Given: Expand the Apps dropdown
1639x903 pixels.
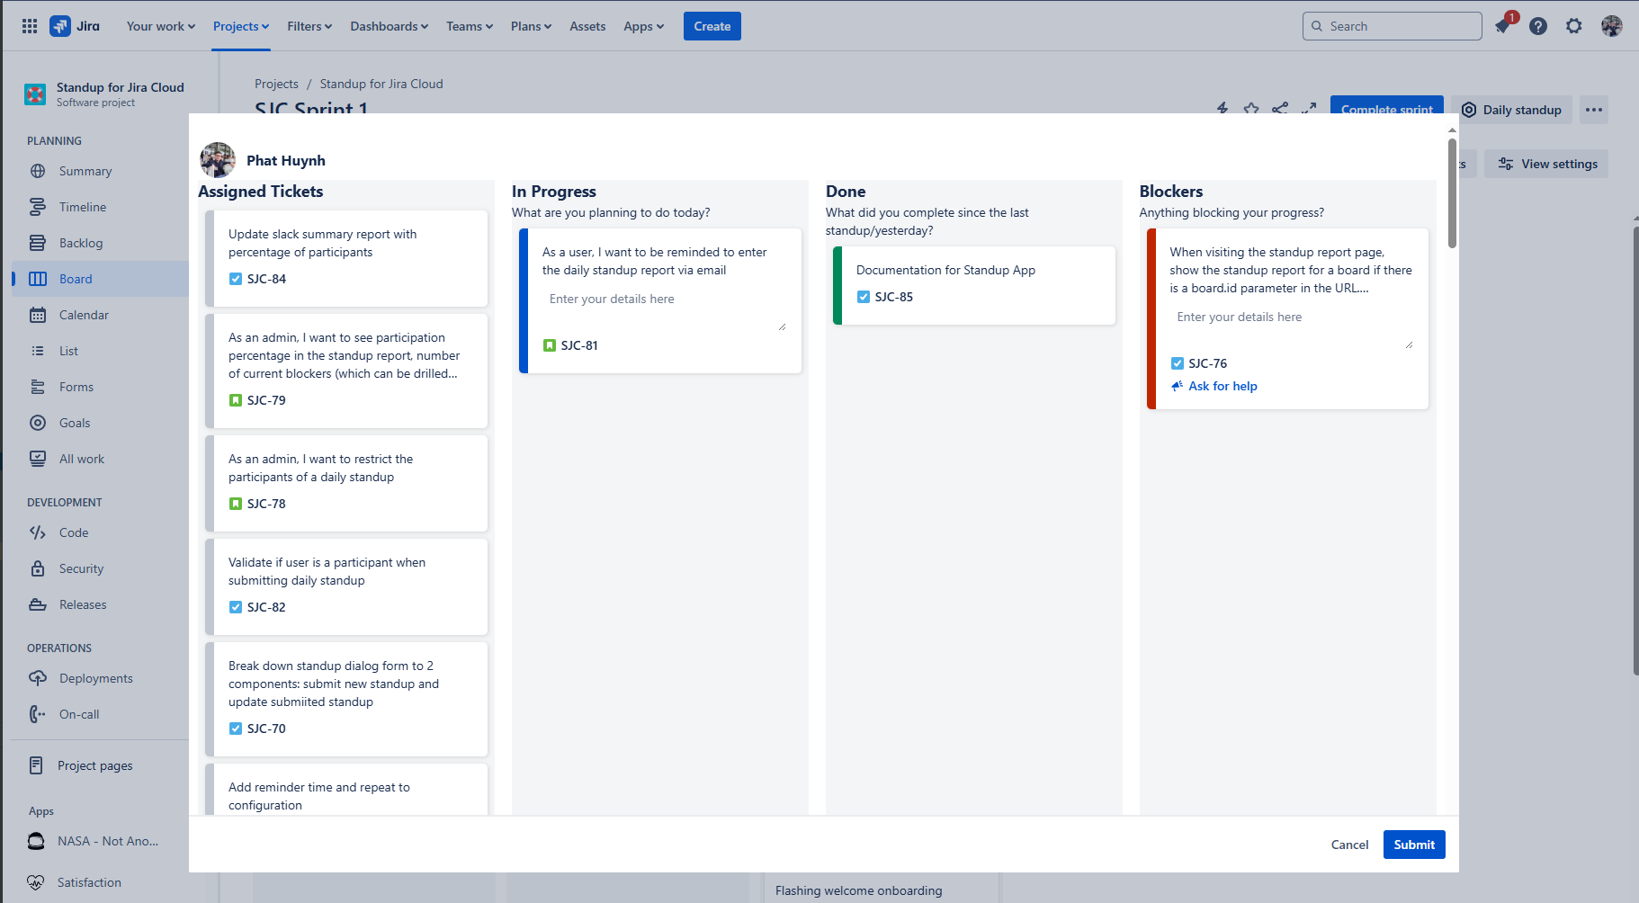Looking at the screenshot, I should click(x=644, y=26).
